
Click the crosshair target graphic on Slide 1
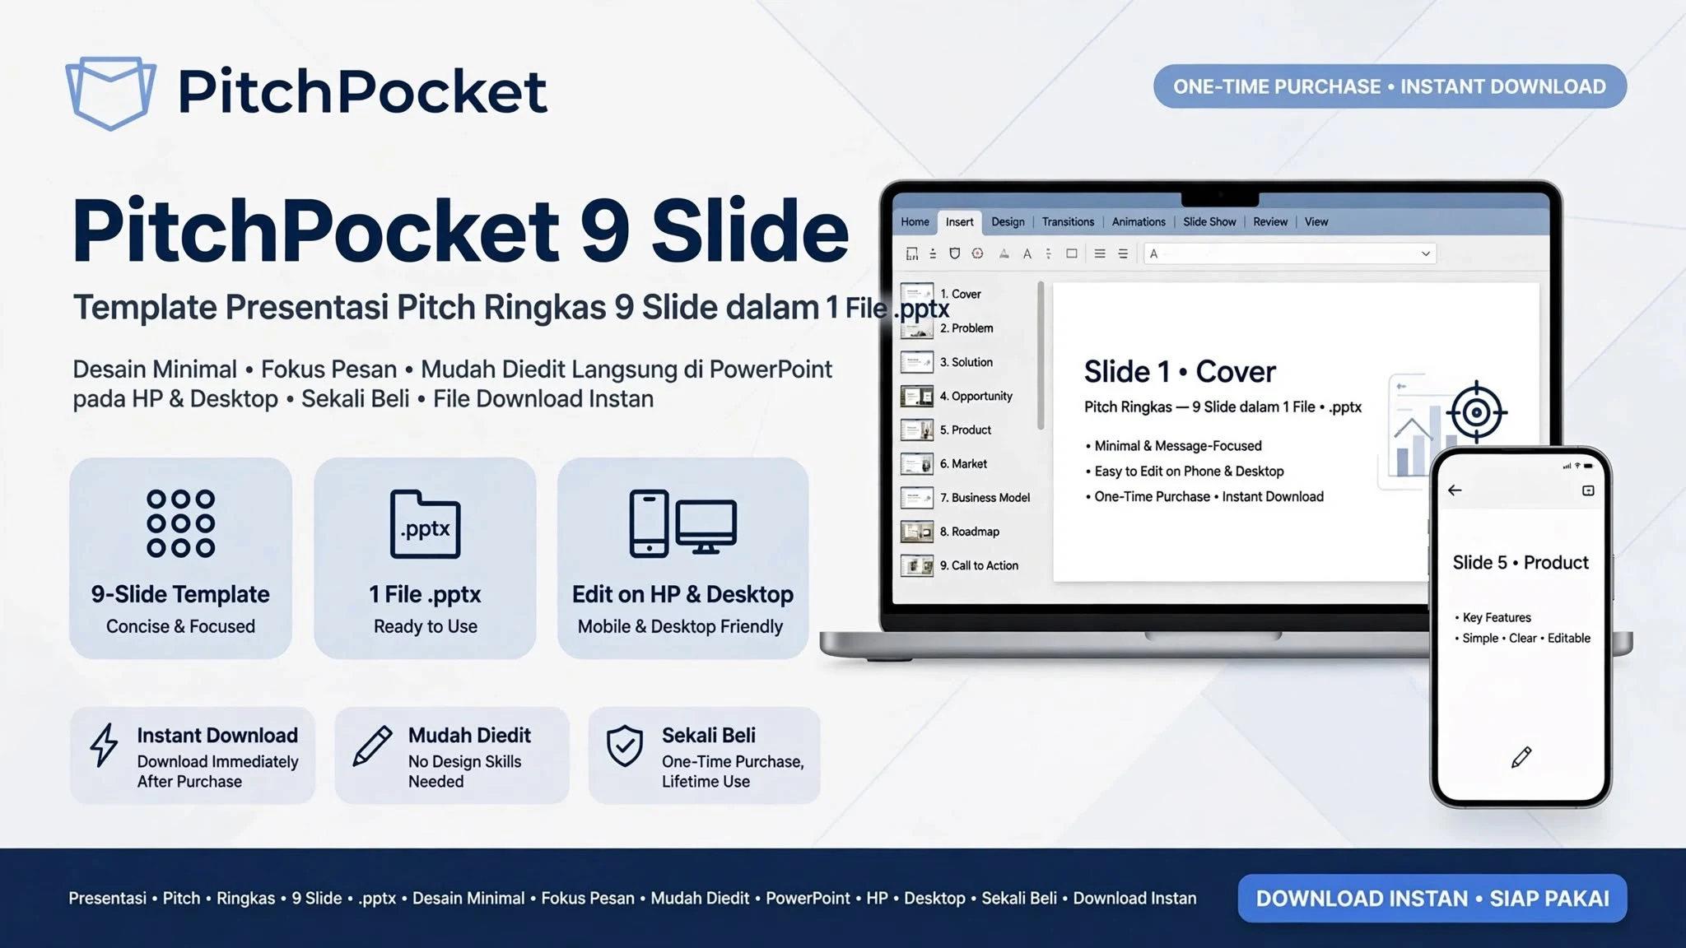coord(1476,412)
